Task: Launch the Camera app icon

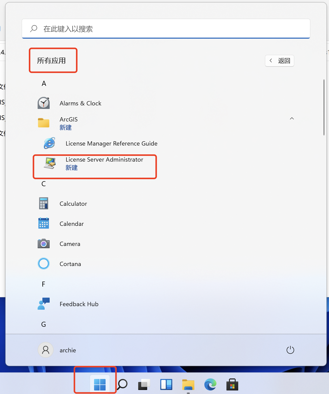Action: point(44,243)
